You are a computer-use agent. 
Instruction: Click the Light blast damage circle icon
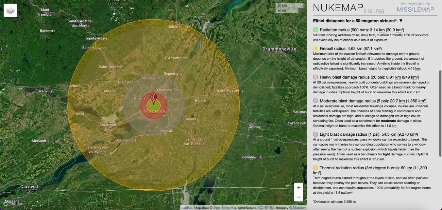point(316,134)
